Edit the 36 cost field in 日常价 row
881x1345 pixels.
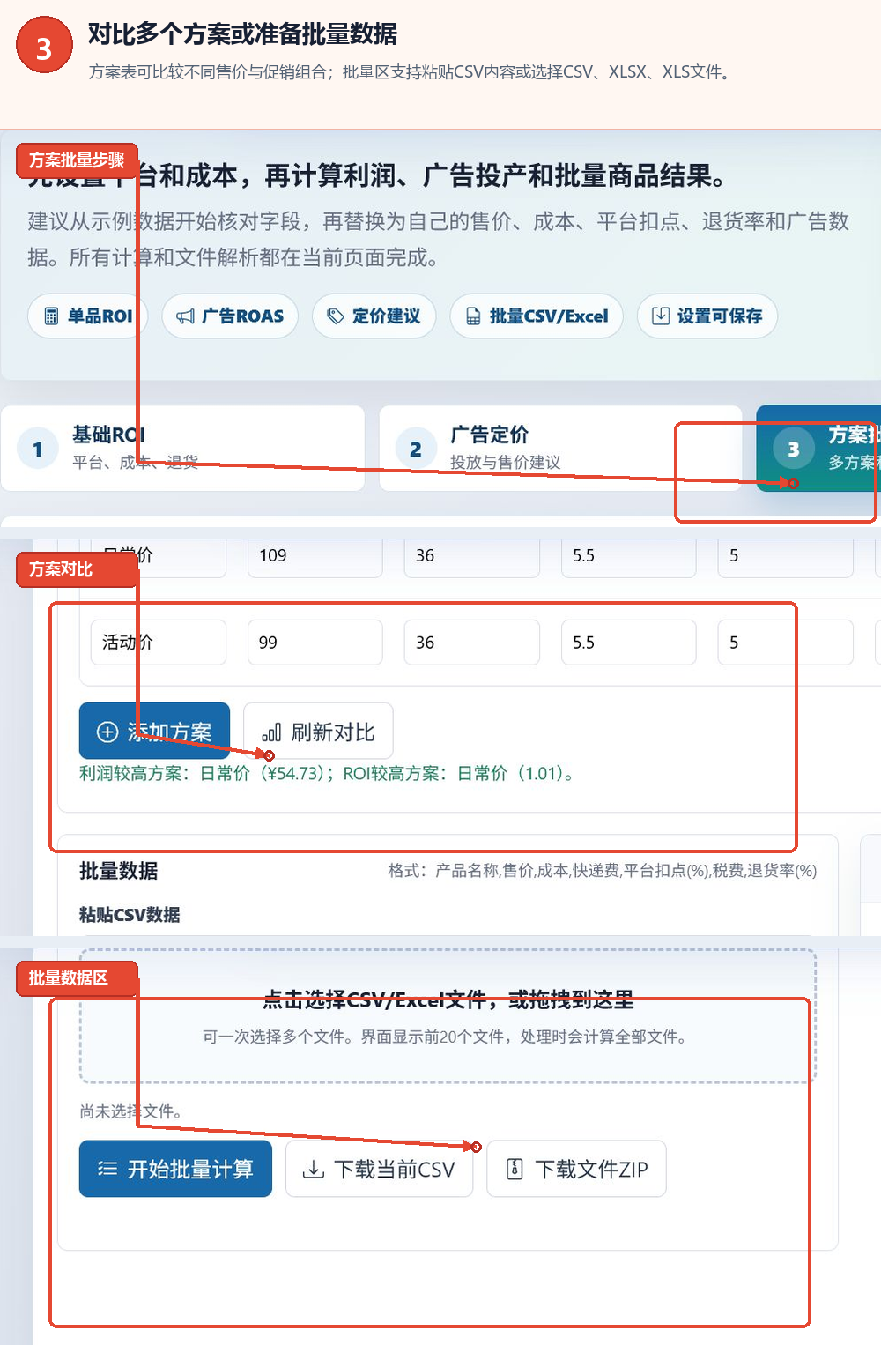click(x=472, y=557)
